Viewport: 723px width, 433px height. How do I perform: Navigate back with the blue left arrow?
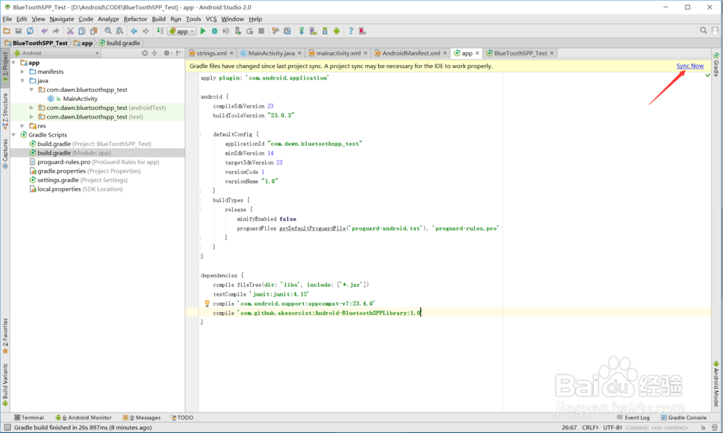[134, 31]
